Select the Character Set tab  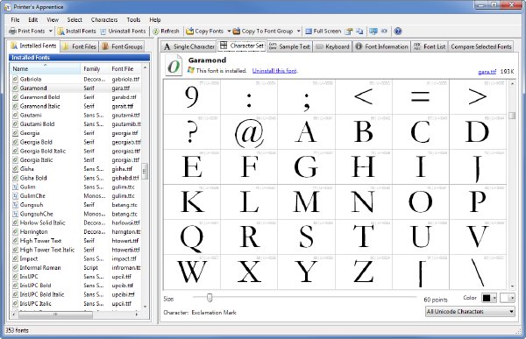point(242,46)
